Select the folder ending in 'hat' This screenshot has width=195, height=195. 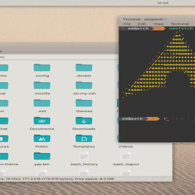pos(4,121)
